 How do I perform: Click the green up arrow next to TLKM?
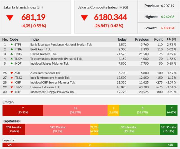12,58
